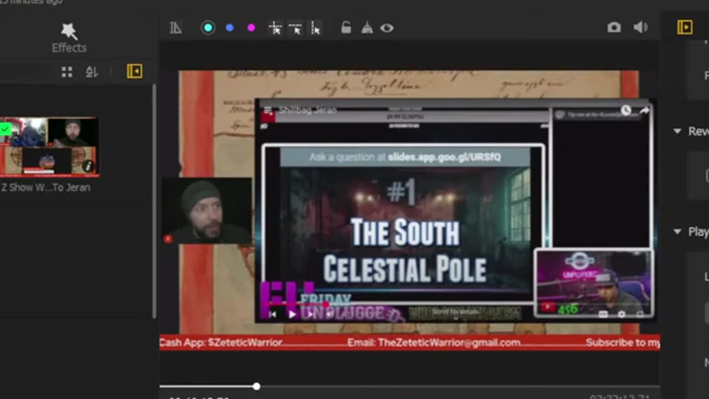Select the crosshair guide cursor tool
Image resolution: width=709 pixels, height=399 pixels.
(x=275, y=28)
